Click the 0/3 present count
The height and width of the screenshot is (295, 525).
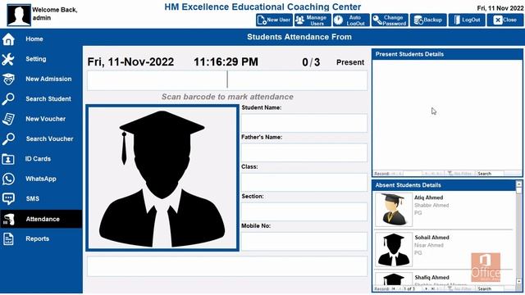tap(311, 62)
